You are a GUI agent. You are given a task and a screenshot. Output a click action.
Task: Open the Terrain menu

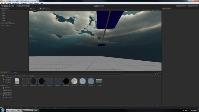point(30,3)
